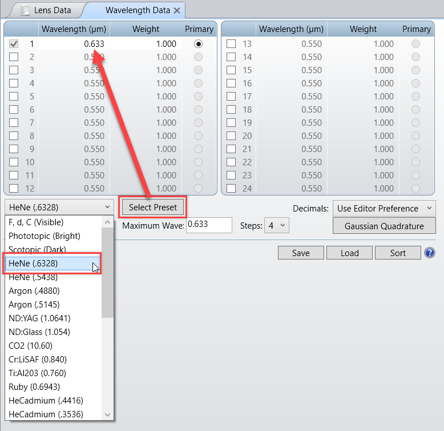Viewport: 444px width, 431px height.
Task: Enable the wavelength 2 checkbox
Action: coord(14,57)
